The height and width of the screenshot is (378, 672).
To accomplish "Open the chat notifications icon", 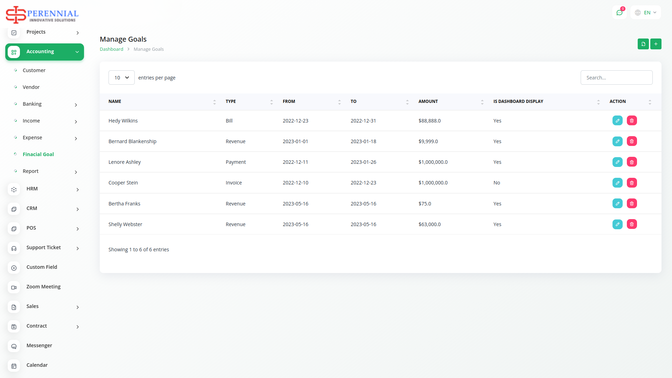I will (x=619, y=13).
